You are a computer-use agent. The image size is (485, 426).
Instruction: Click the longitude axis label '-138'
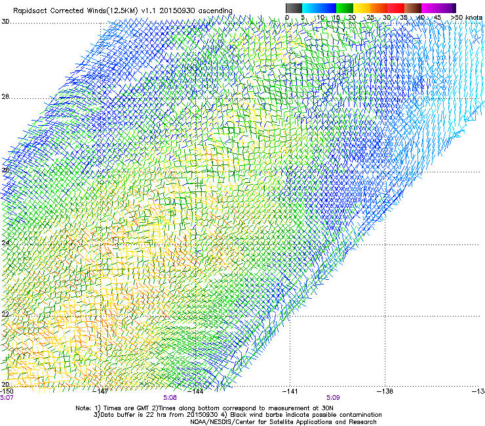(x=385, y=391)
